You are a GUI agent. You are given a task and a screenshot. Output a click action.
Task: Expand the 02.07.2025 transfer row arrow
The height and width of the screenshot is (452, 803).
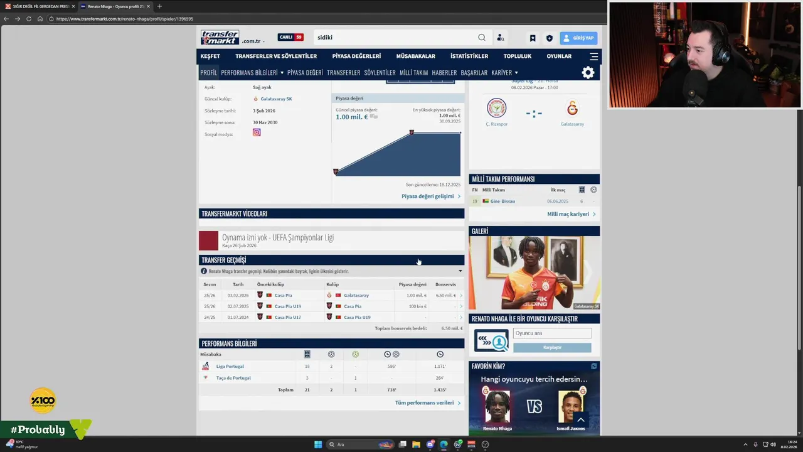click(x=461, y=306)
